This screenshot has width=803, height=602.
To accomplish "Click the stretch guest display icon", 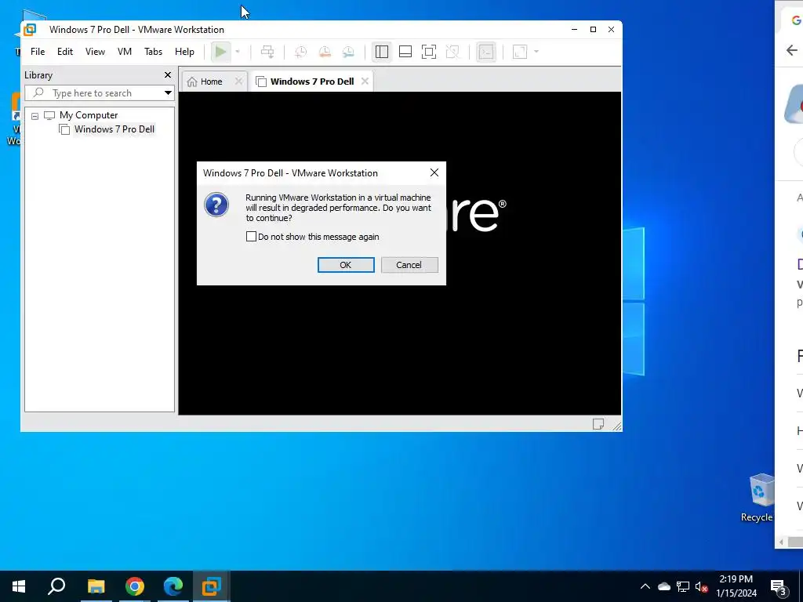I will [520, 52].
